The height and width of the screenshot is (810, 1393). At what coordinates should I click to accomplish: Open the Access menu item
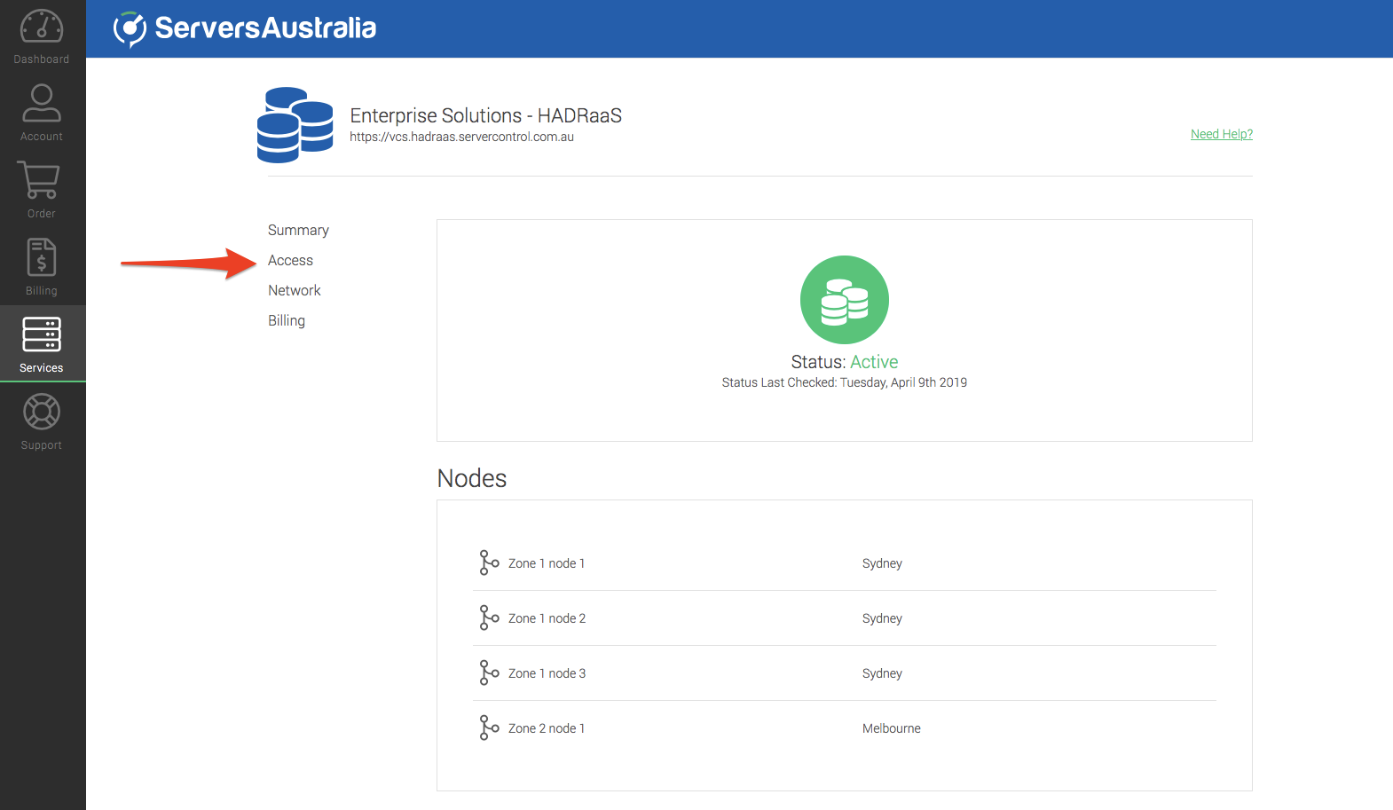pos(290,260)
